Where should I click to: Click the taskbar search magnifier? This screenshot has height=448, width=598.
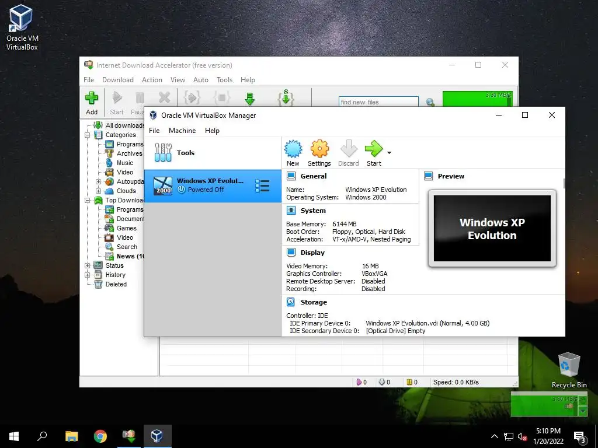click(x=42, y=436)
